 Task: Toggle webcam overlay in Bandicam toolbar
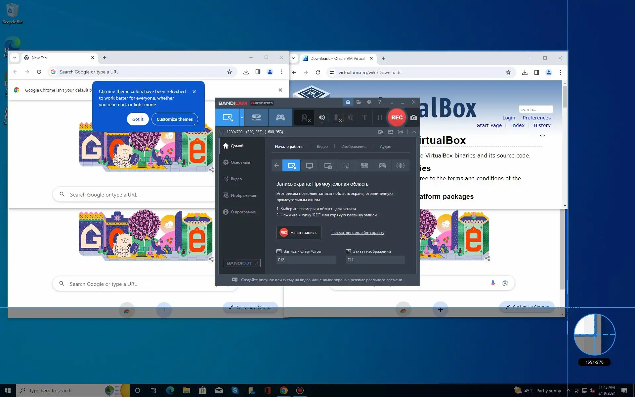click(304, 117)
